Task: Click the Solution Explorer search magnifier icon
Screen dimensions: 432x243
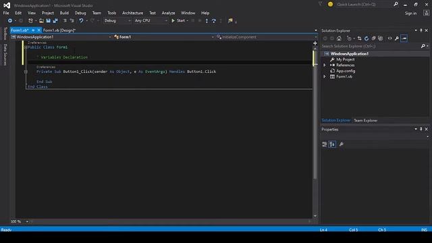Action: 423,46
